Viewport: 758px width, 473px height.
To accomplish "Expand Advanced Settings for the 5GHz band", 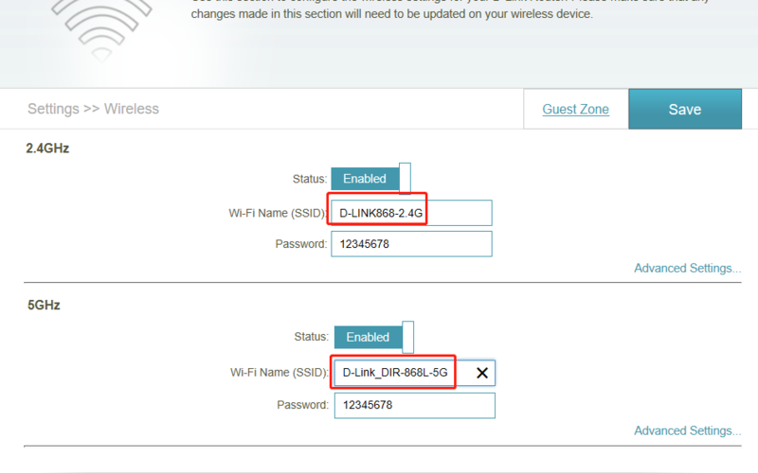I will (x=688, y=430).
